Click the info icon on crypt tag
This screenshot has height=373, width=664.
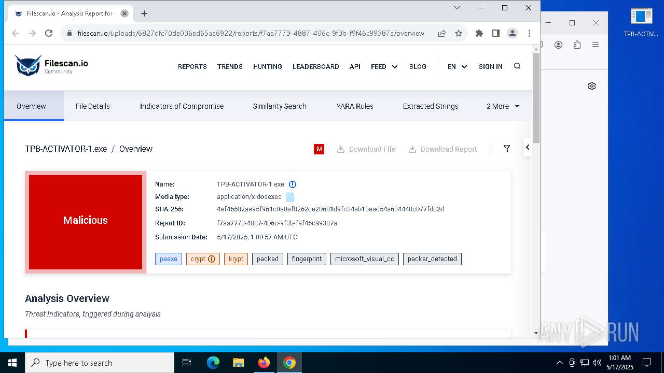[212, 259]
